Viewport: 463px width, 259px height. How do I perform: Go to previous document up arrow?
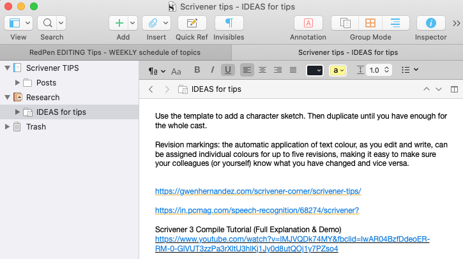[x=427, y=89]
